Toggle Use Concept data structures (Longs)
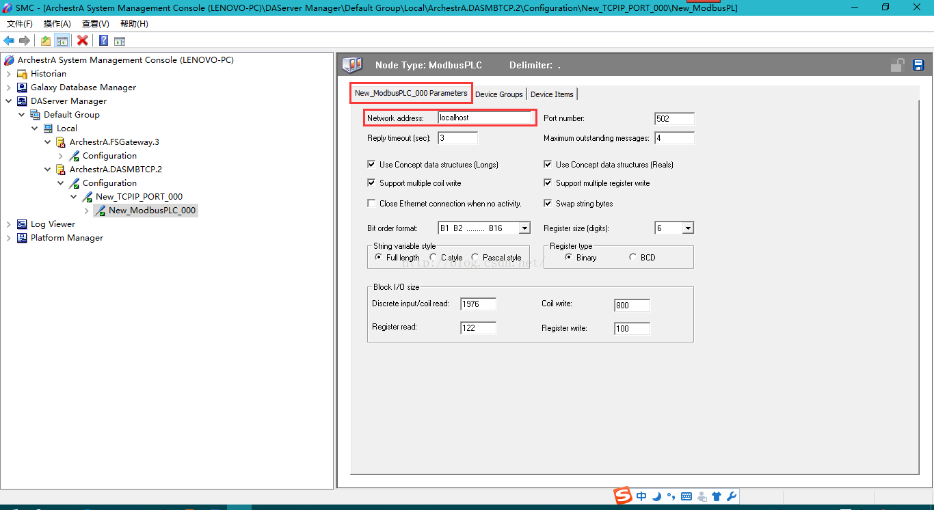Screen dimensions: 934x510 371,164
